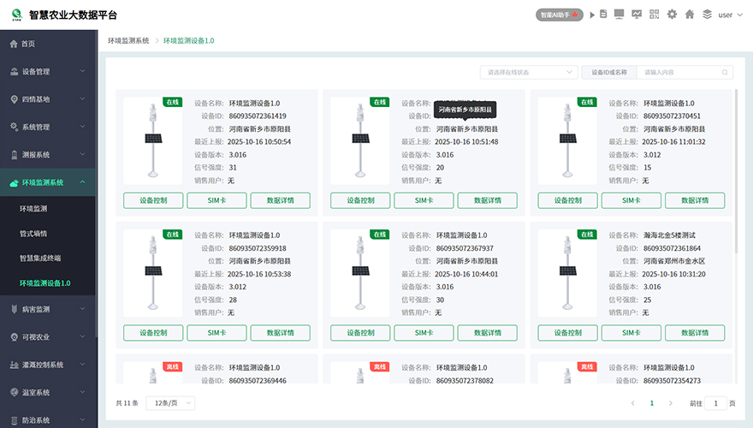Open 数据详情 for 瀚海北金5楼测试 device
This screenshot has height=428, width=753.
[694, 332]
